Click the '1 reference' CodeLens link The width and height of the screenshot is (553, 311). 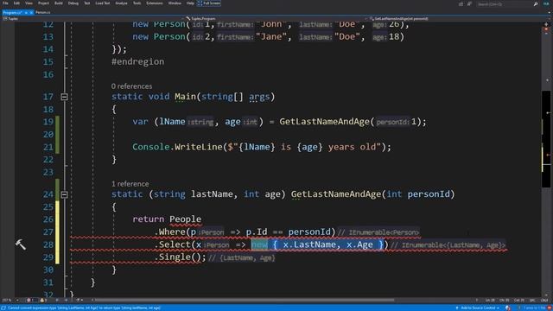pos(130,184)
